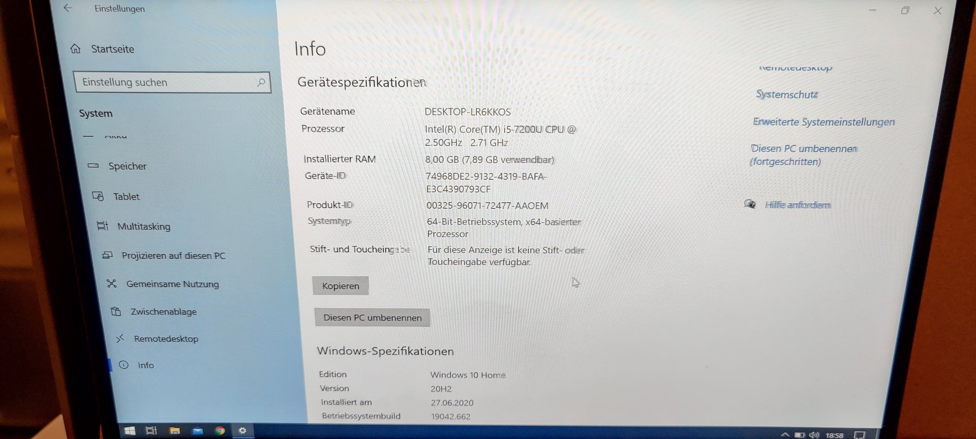
Task: Minimize the Einstellungen window
Action: click(x=872, y=10)
